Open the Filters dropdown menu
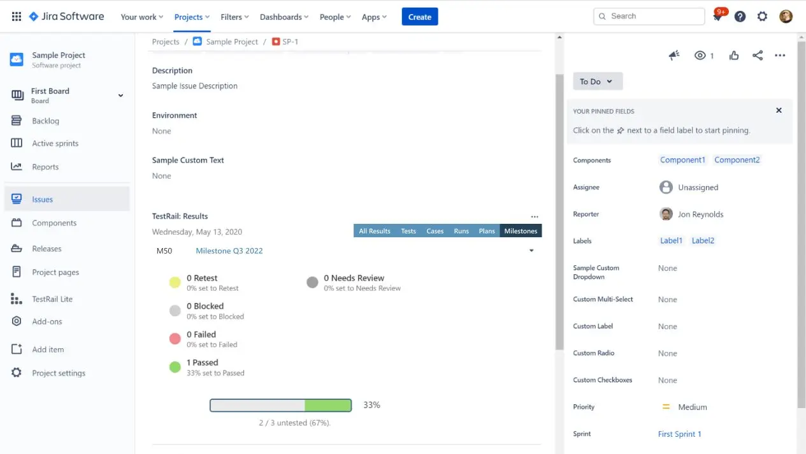Viewport: 806px width, 454px height. [234, 17]
